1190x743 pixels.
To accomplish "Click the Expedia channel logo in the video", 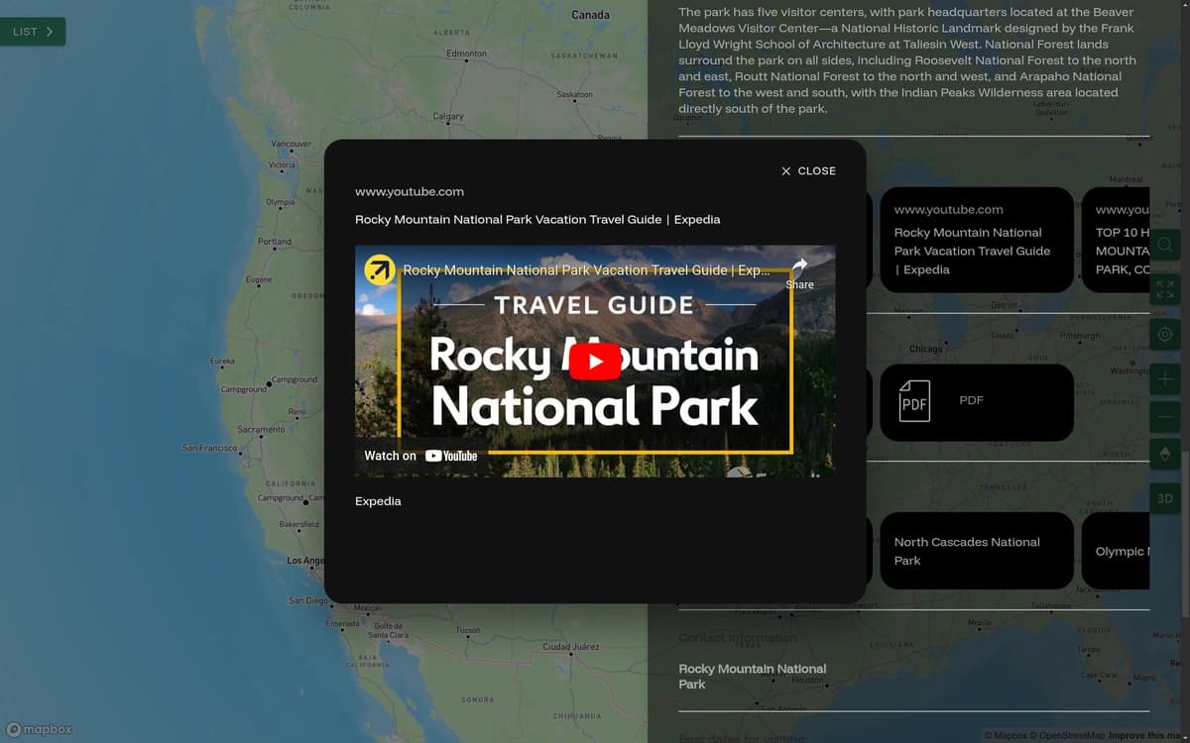I will tap(380, 269).
